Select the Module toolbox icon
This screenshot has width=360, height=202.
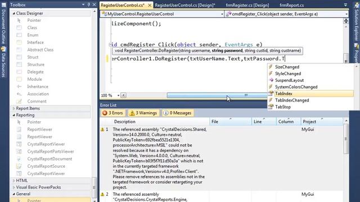[19, 79]
